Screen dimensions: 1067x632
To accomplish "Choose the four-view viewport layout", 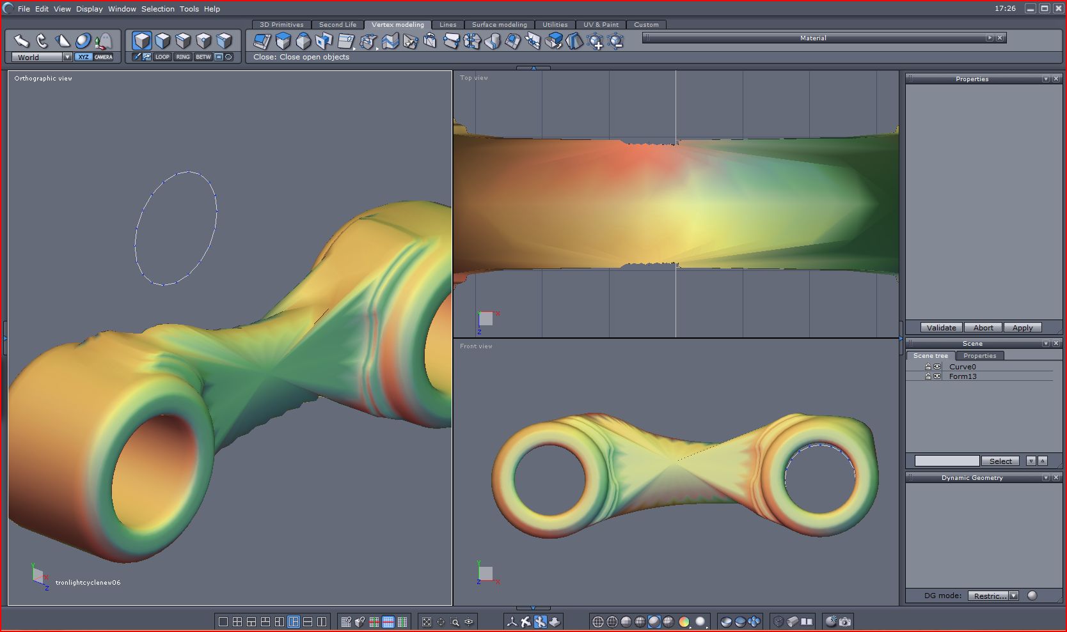I will pos(237,622).
